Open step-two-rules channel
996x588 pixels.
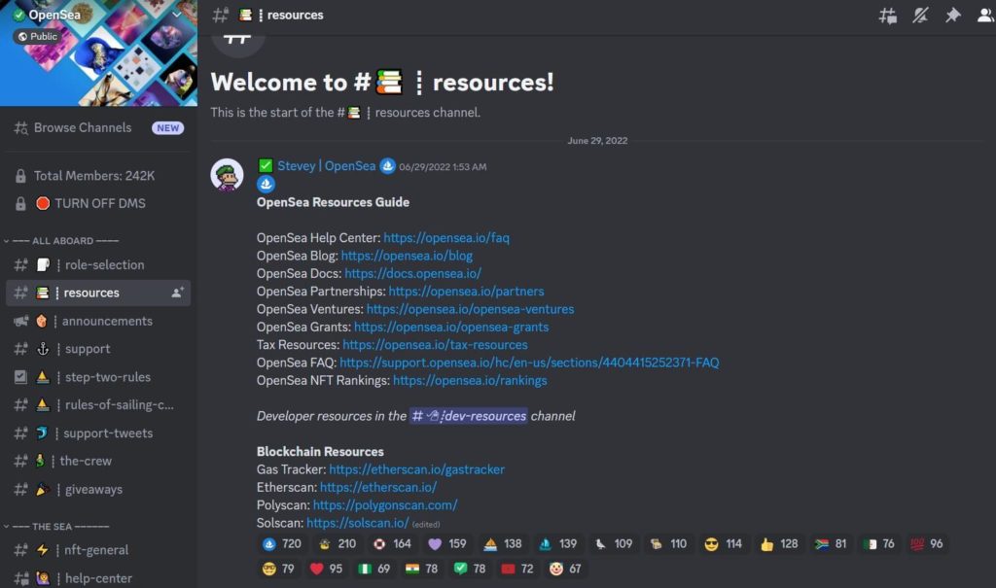point(98,376)
